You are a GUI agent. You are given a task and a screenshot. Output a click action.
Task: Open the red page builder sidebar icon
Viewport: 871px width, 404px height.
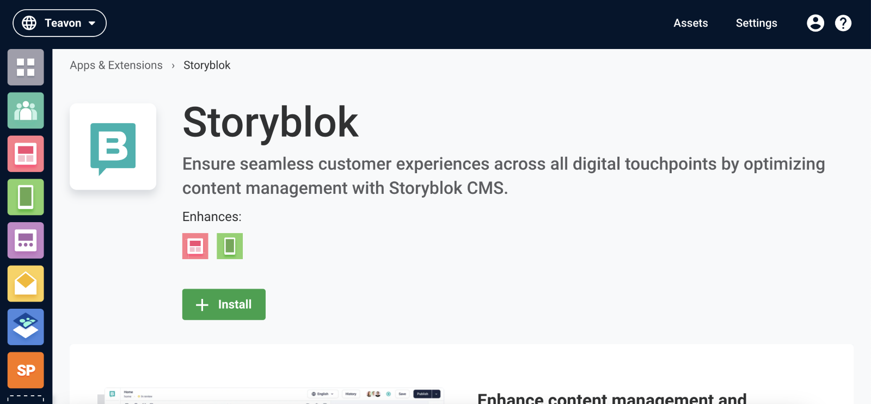point(25,154)
